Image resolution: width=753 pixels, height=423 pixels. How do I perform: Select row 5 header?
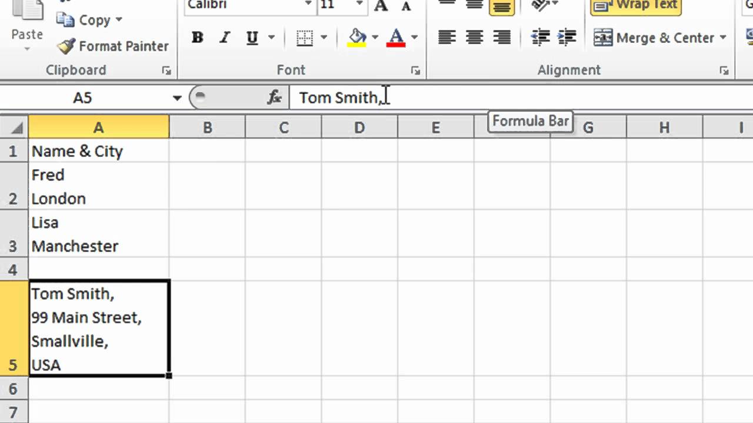14,328
